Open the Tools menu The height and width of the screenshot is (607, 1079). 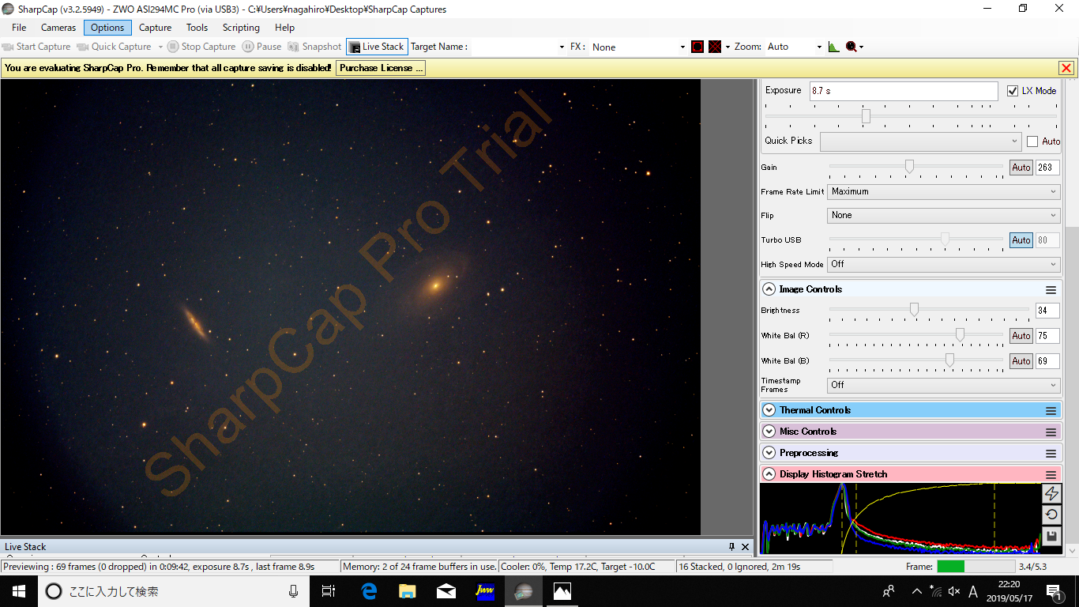click(x=197, y=28)
